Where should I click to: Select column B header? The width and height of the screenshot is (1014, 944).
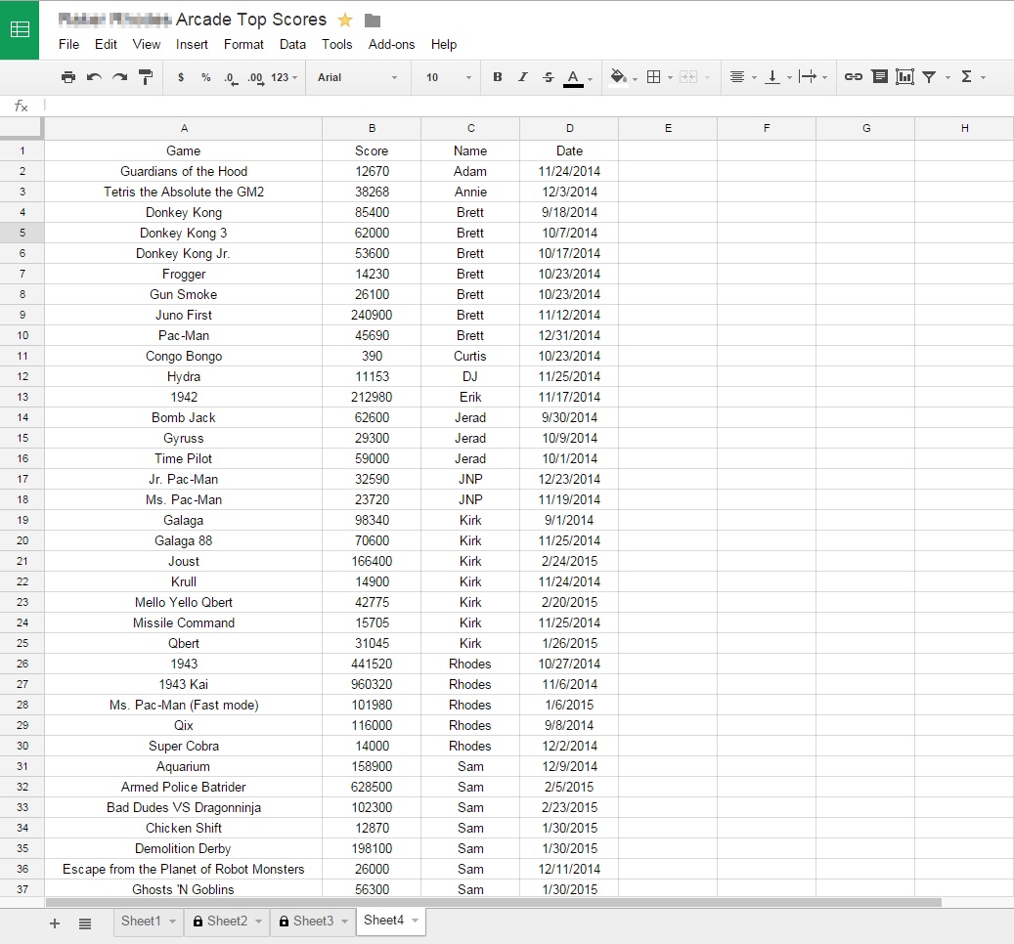(372, 129)
